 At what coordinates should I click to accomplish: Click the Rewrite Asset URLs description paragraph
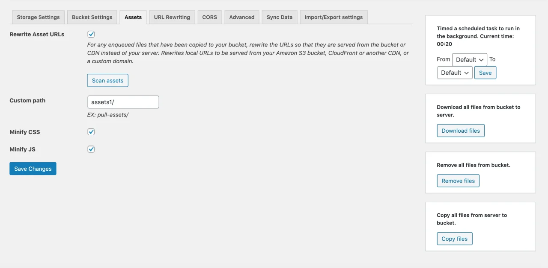[248, 53]
